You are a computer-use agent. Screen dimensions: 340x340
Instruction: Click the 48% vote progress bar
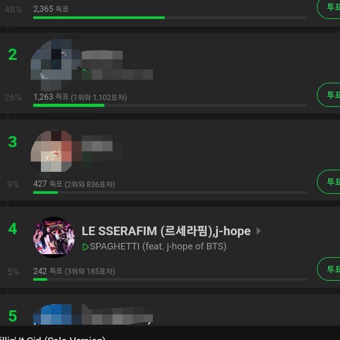pyautogui.click(x=170, y=17)
